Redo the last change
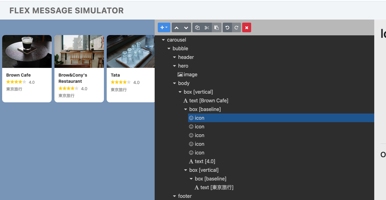Viewport: 386px width, 200px height. point(236,28)
